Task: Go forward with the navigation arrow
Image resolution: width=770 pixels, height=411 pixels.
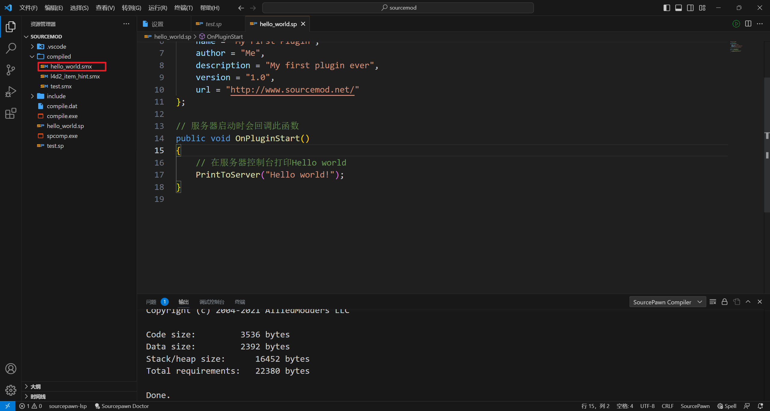Action: 253,8
